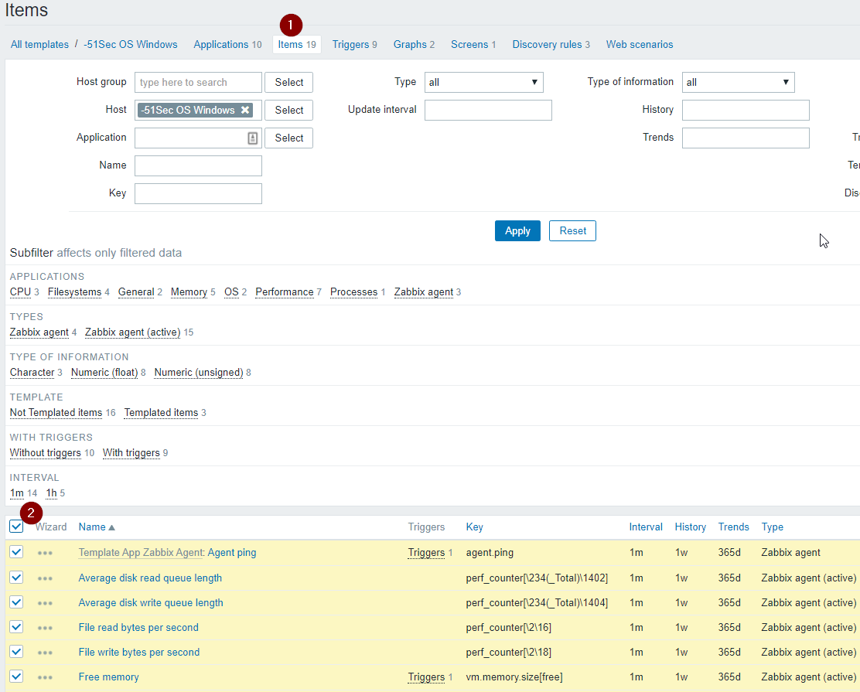The width and height of the screenshot is (860, 692).
Task: Open wizard menu for File write bytes per second
Action: (45, 652)
